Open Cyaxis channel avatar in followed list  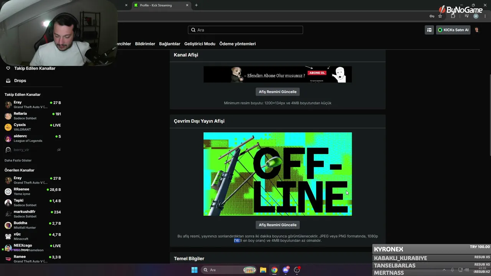(8, 127)
